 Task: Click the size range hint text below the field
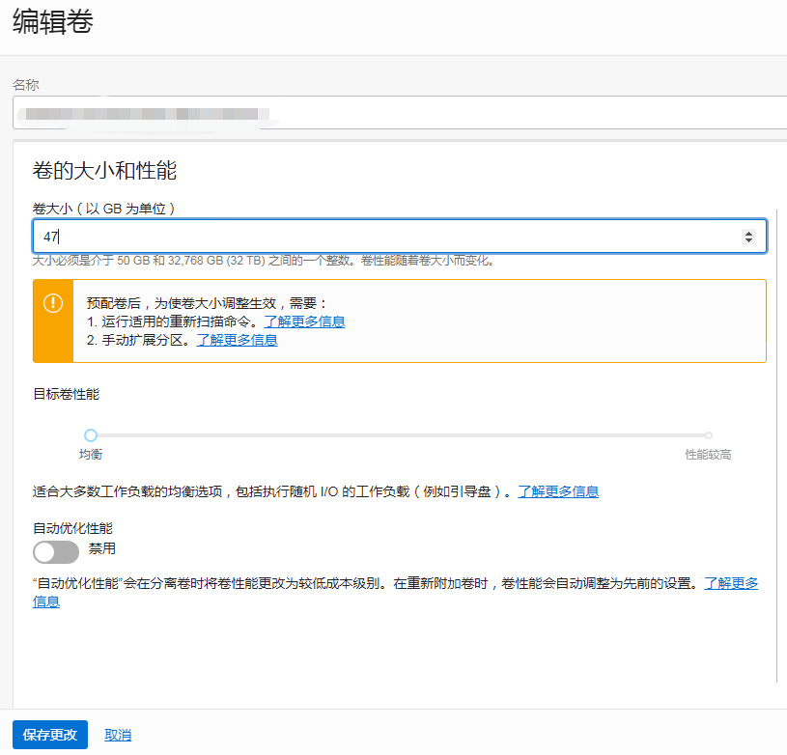coord(264,261)
